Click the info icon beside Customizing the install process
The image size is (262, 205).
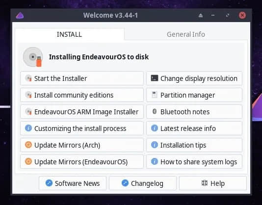tap(28, 128)
